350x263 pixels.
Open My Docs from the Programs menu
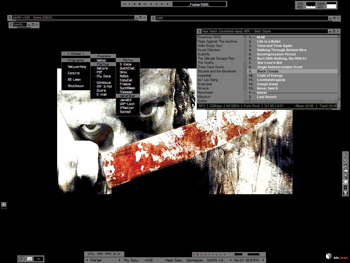pyautogui.click(x=103, y=76)
